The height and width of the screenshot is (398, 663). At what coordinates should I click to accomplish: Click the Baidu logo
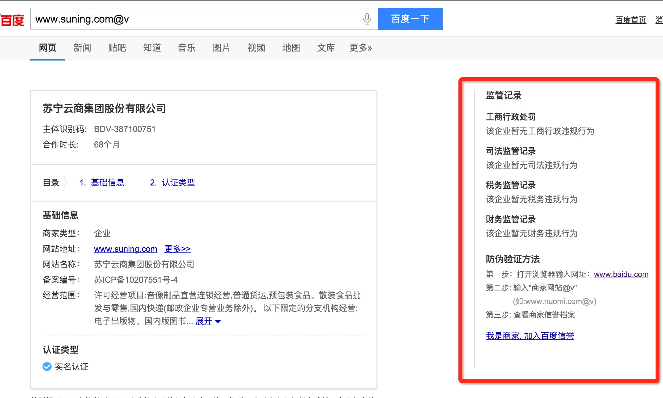click(x=12, y=20)
